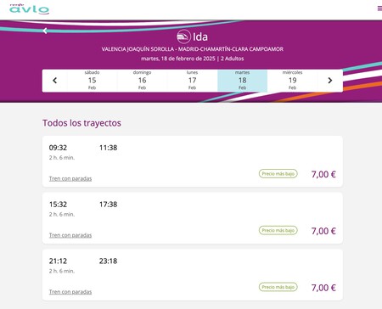Viewport: 382px width, 309px height.
Task: Open the hamburger menu icon
Action: tap(379, 8)
